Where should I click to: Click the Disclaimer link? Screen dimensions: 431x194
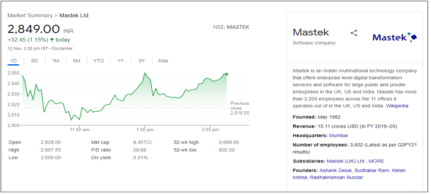(62, 49)
